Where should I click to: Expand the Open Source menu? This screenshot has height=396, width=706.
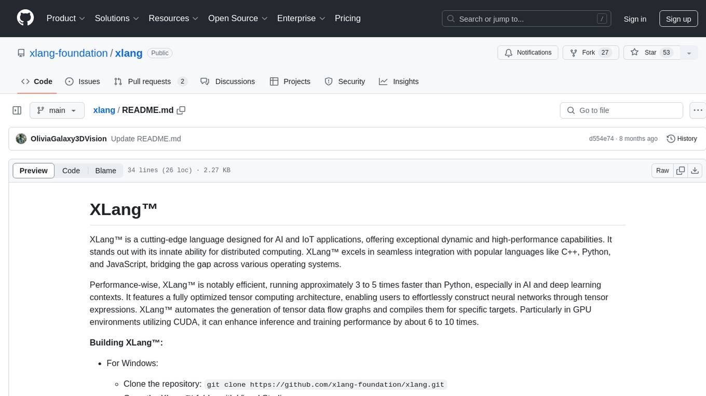(x=238, y=18)
